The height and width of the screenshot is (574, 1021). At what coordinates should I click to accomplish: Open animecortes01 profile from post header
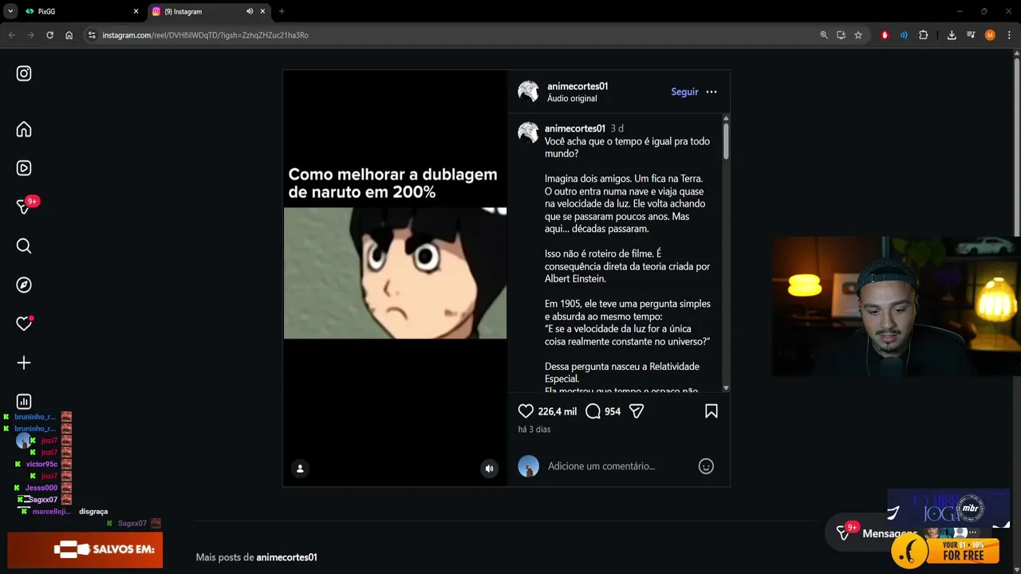pos(578,86)
